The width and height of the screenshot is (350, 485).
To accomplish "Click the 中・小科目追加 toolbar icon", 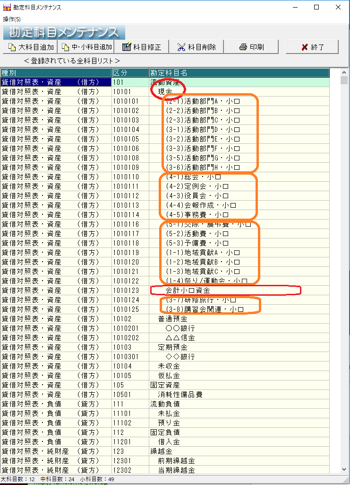I will click(65, 47).
